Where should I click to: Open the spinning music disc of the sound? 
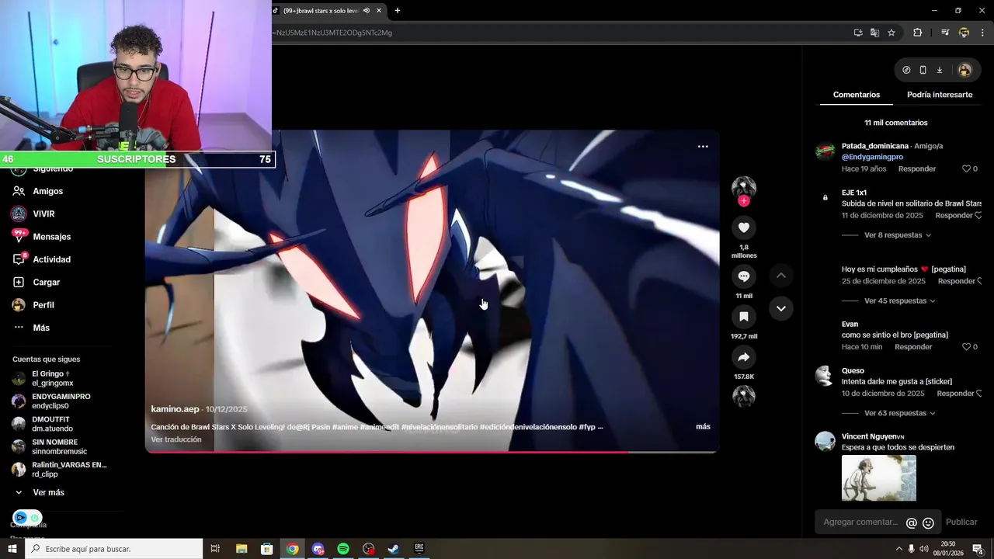pyautogui.click(x=743, y=396)
